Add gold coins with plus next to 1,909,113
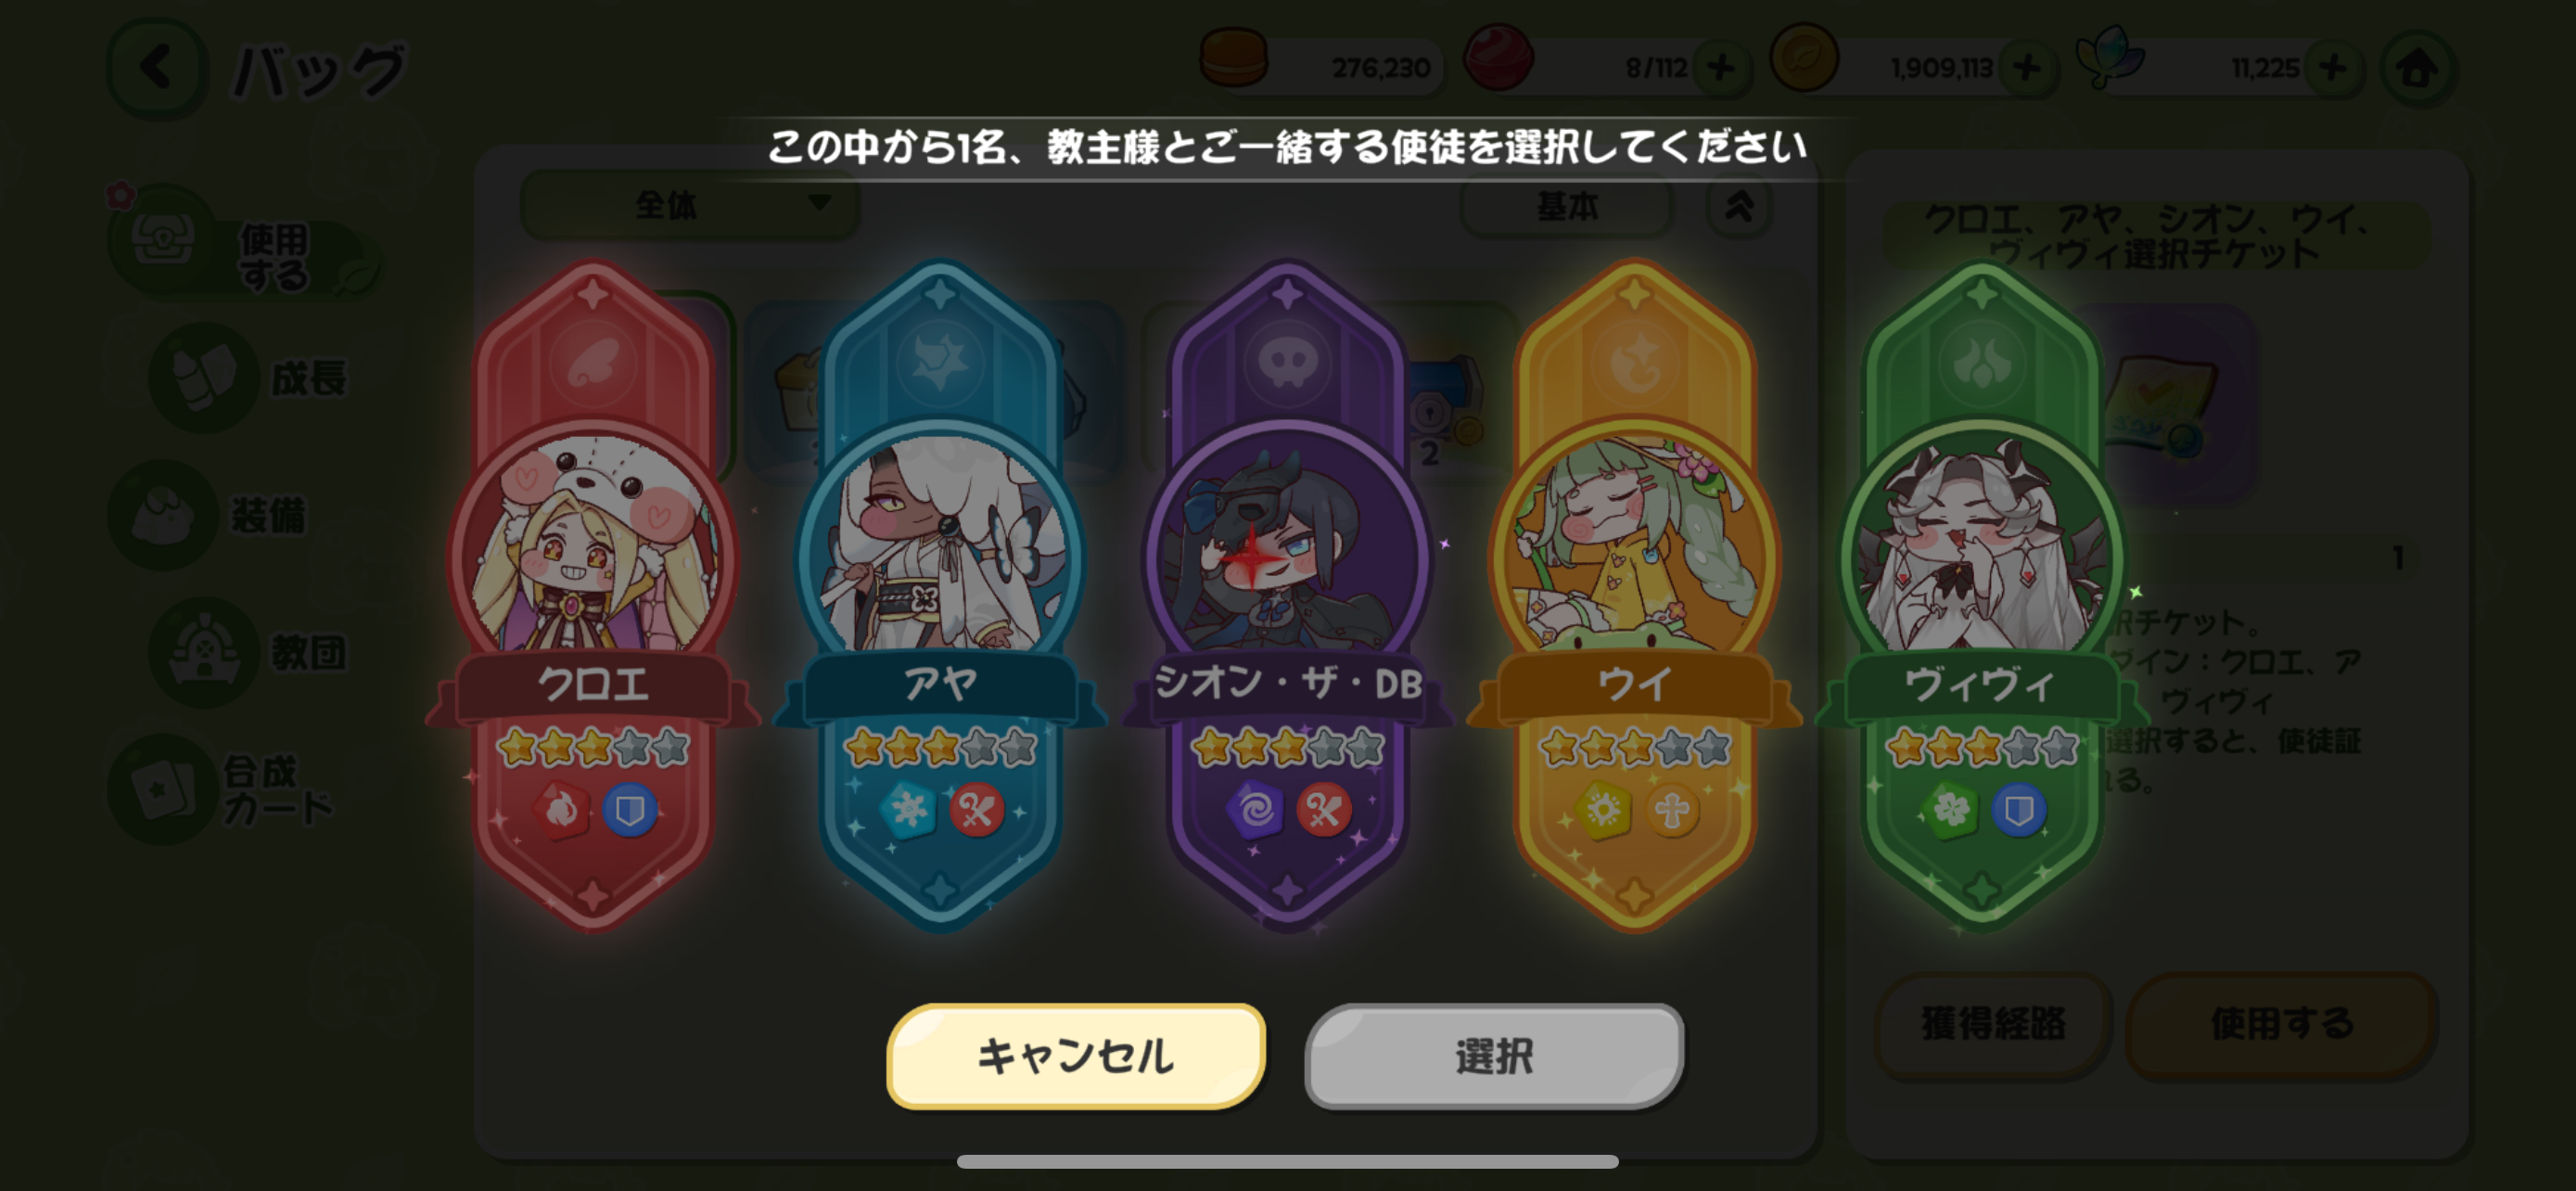Screen dimensions: 2576x1191 [2027, 68]
